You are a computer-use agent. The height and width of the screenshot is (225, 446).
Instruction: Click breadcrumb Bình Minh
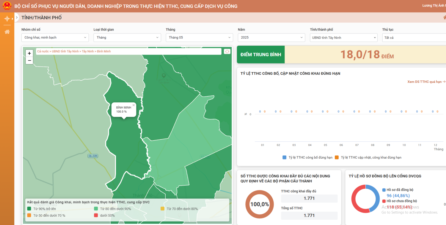pos(104,51)
